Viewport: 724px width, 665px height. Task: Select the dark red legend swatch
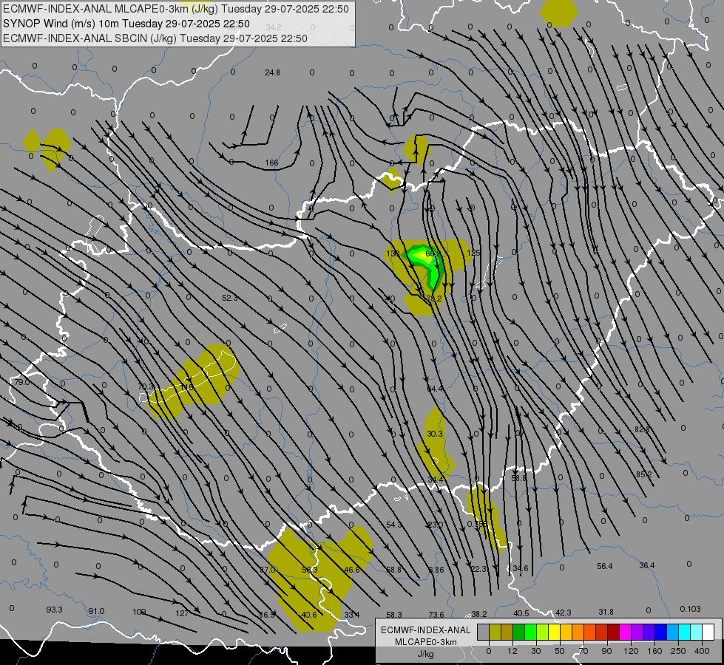[x=613, y=632]
